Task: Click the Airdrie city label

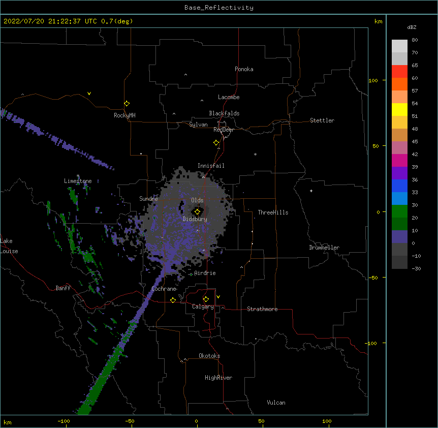Action: 205,273
